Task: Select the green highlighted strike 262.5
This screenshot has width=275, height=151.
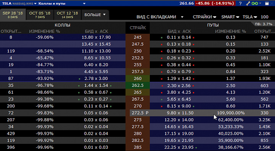Action: (137, 85)
